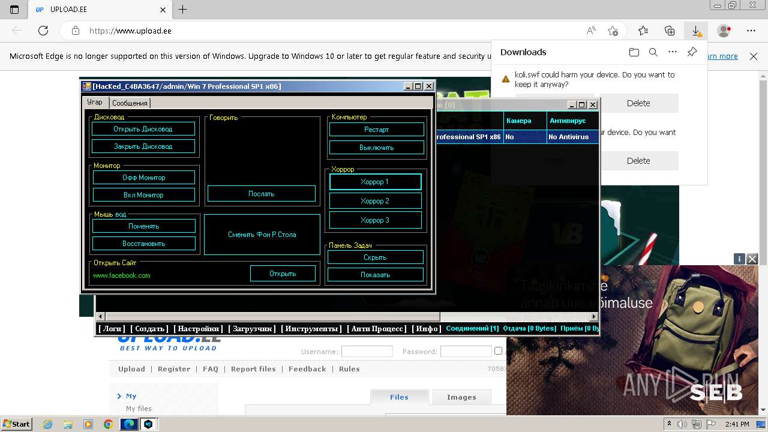Screen dimensions: 768x432
Task: Search downloads with magnifier icon
Action: [x=653, y=52]
